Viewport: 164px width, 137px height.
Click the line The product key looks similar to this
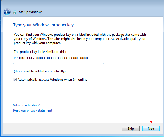click(x=40, y=52)
